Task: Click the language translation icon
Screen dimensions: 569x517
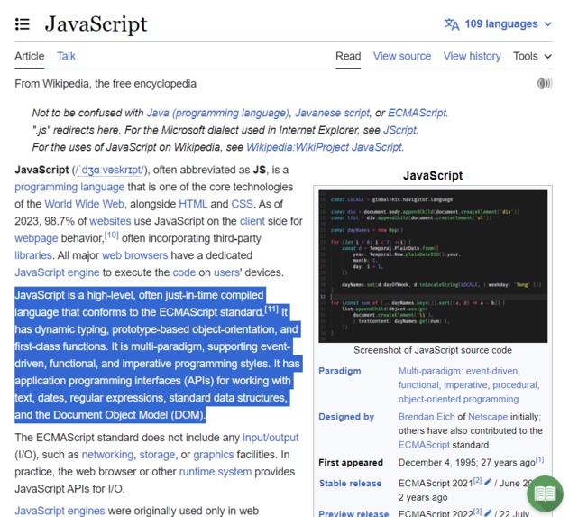Action: pyautogui.click(x=452, y=24)
